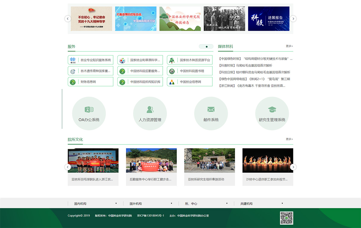This screenshot has width=361, height=228.
Task: Select the 服务 section heading
Action: (72, 47)
